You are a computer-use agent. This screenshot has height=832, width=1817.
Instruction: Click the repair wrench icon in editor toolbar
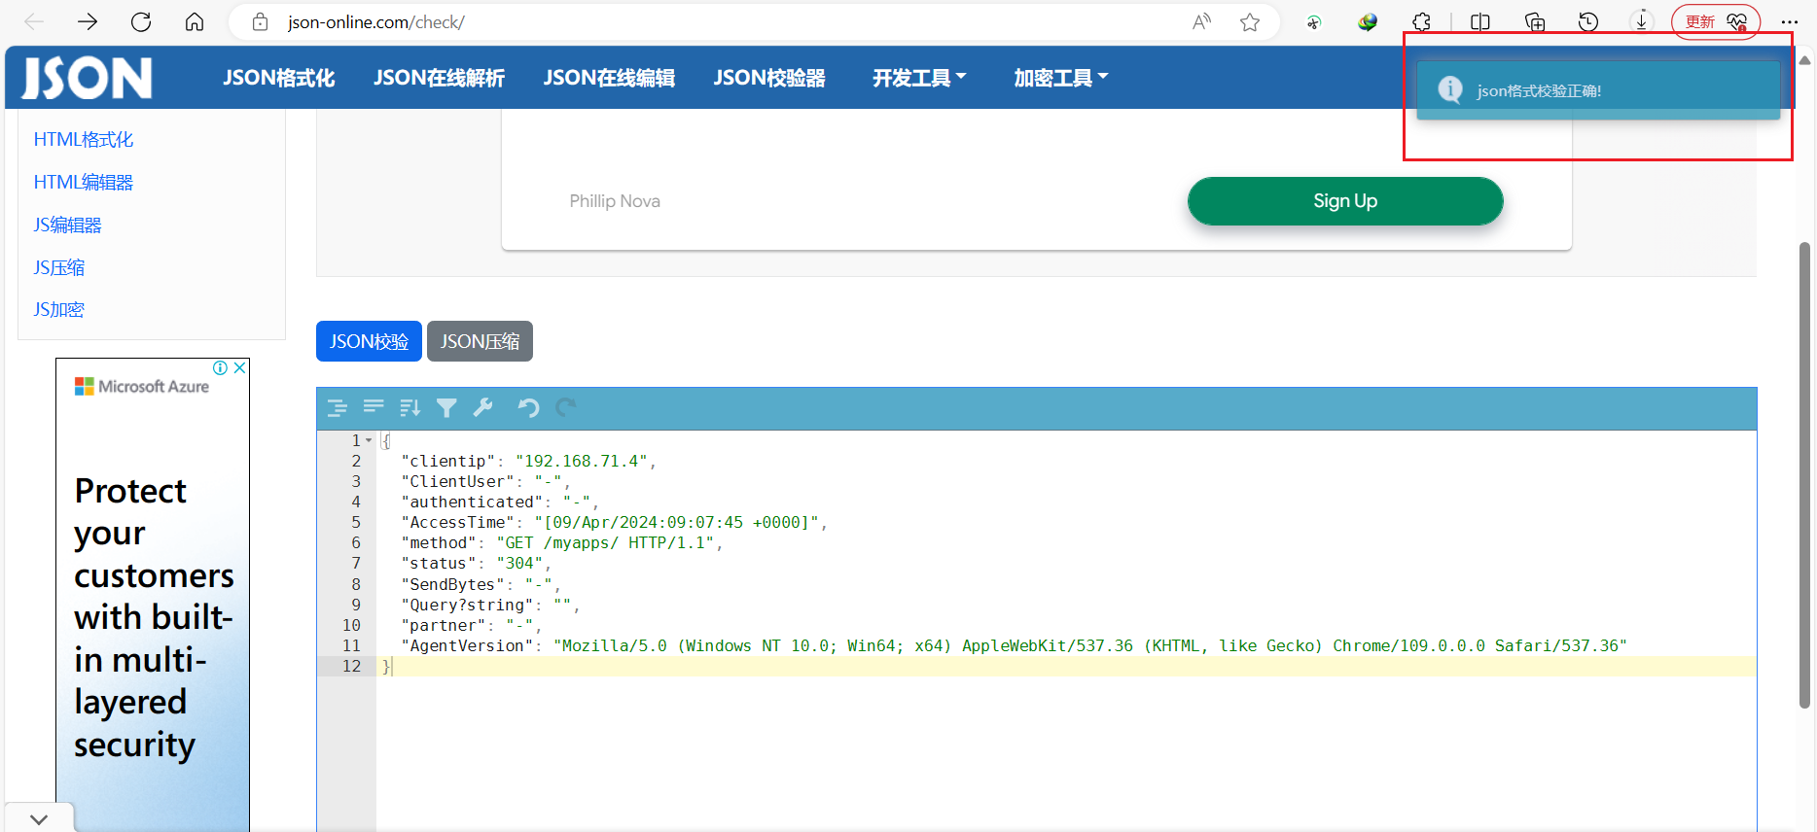click(482, 407)
